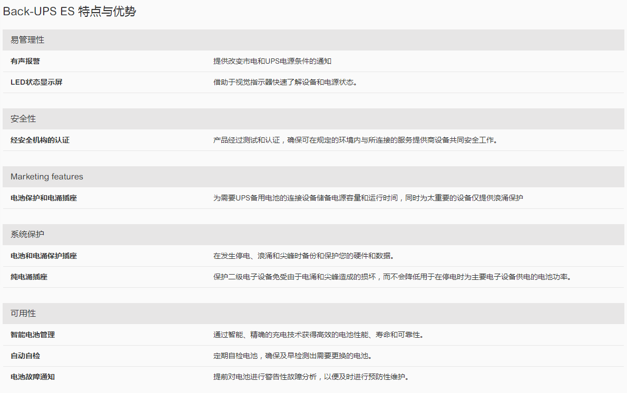Click the Back-UPS ES 特点与优势 page title

coord(70,12)
